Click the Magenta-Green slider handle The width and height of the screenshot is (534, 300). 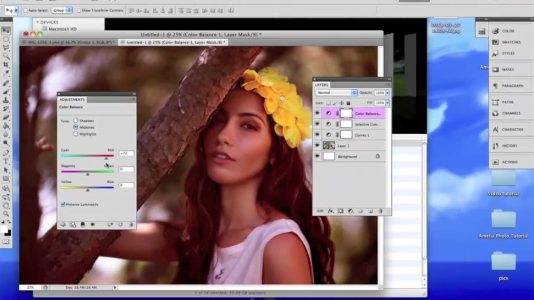tap(88, 174)
